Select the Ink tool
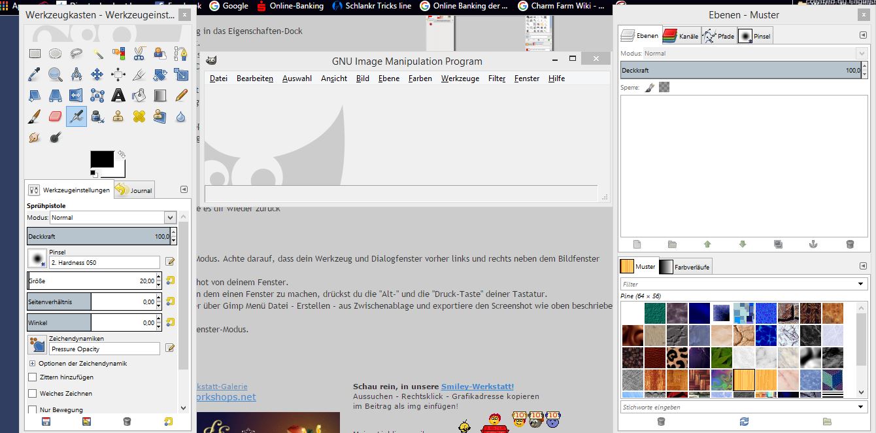 point(97,116)
